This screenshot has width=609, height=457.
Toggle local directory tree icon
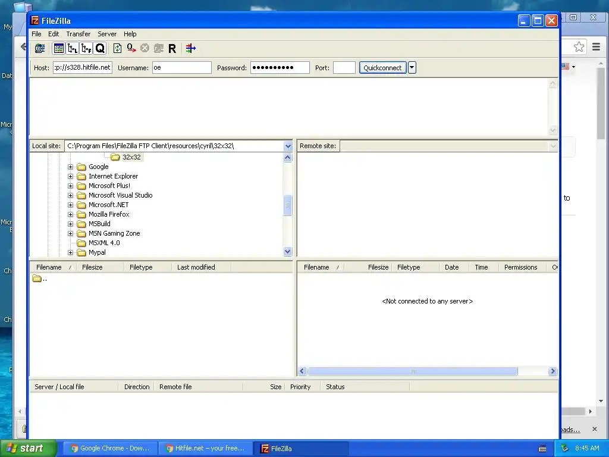pyautogui.click(x=72, y=48)
